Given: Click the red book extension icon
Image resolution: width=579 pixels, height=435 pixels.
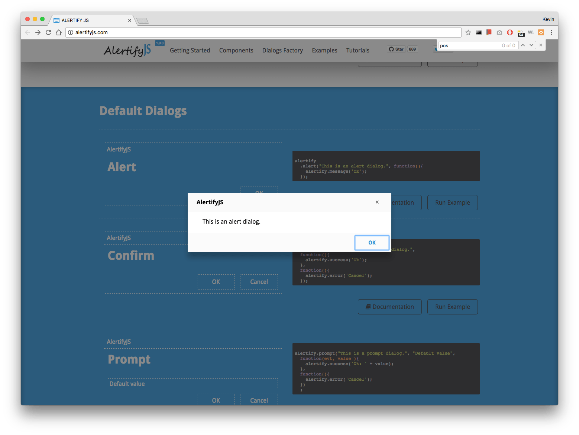Looking at the screenshot, I should click(x=489, y=32).
